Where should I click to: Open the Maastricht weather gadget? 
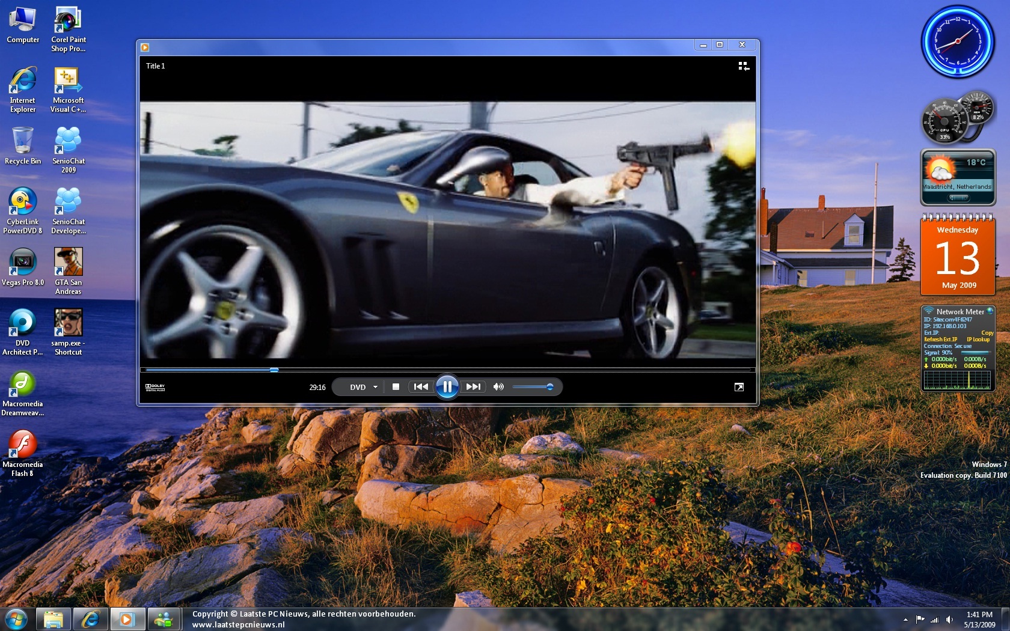tap(958, 178)
